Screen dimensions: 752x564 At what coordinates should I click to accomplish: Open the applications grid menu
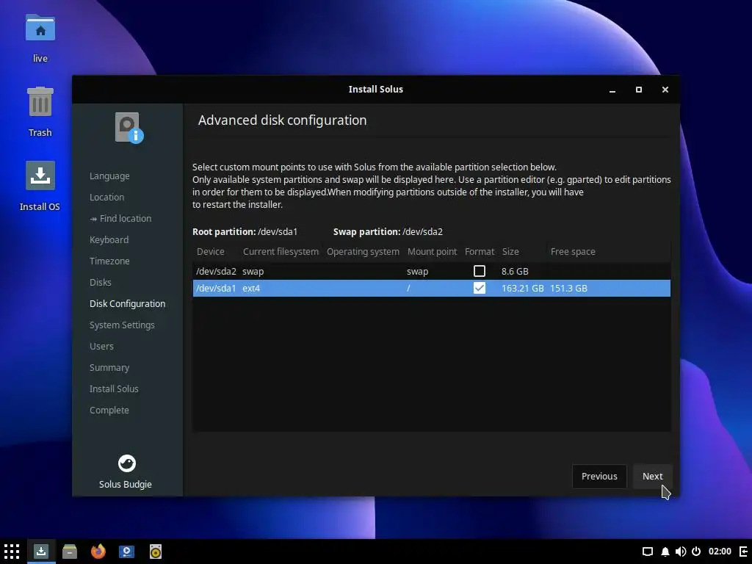tap(12, 552)
